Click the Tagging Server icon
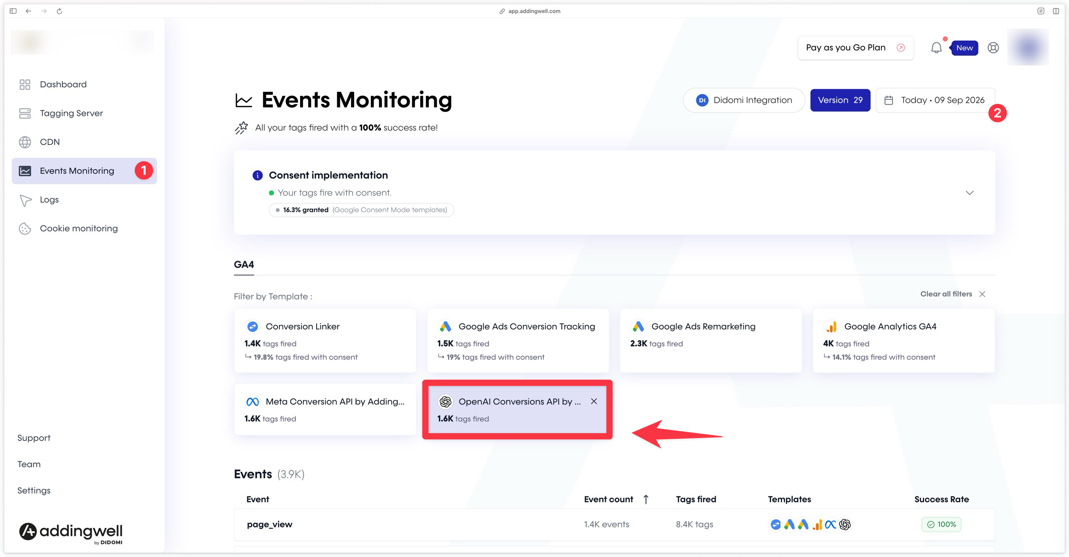The width and height of the screenshot is (1069, 557). [25, 113]
